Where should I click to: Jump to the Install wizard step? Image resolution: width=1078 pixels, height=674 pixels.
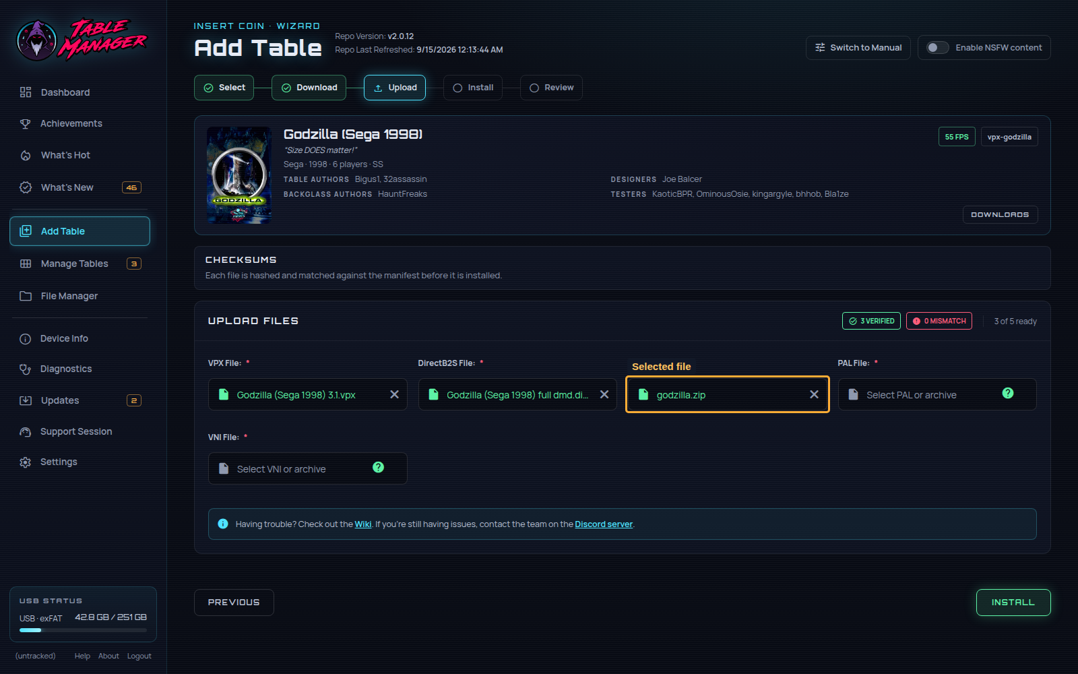coord(473,88)
